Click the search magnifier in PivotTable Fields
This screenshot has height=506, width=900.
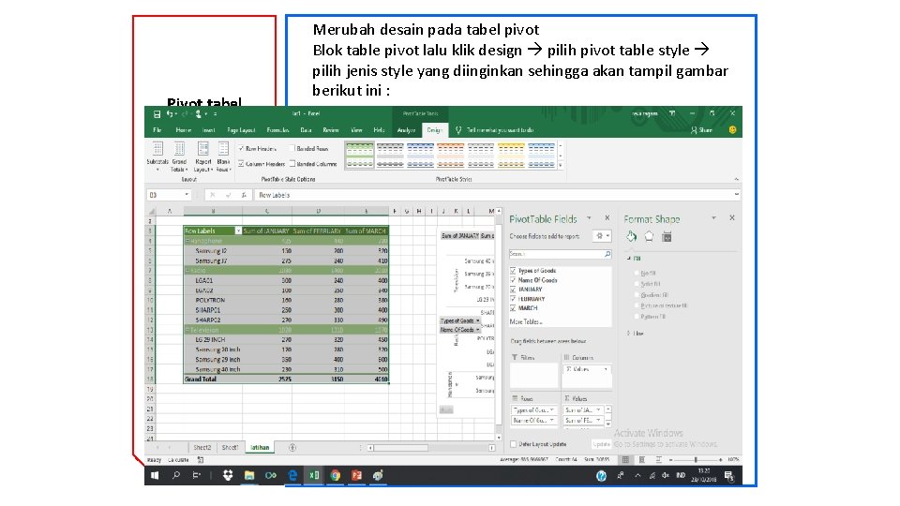[607, 254]
